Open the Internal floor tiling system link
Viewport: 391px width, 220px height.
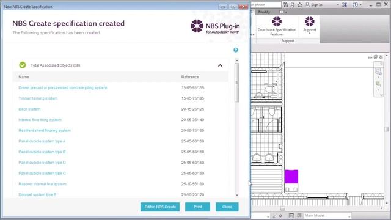pos(40,120)
